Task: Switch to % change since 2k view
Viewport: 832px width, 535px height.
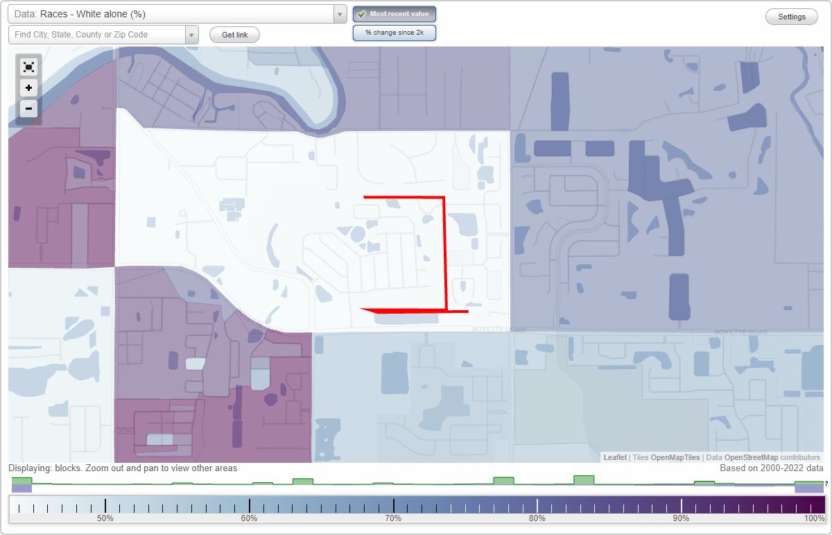Action: (x=394, y=33)
